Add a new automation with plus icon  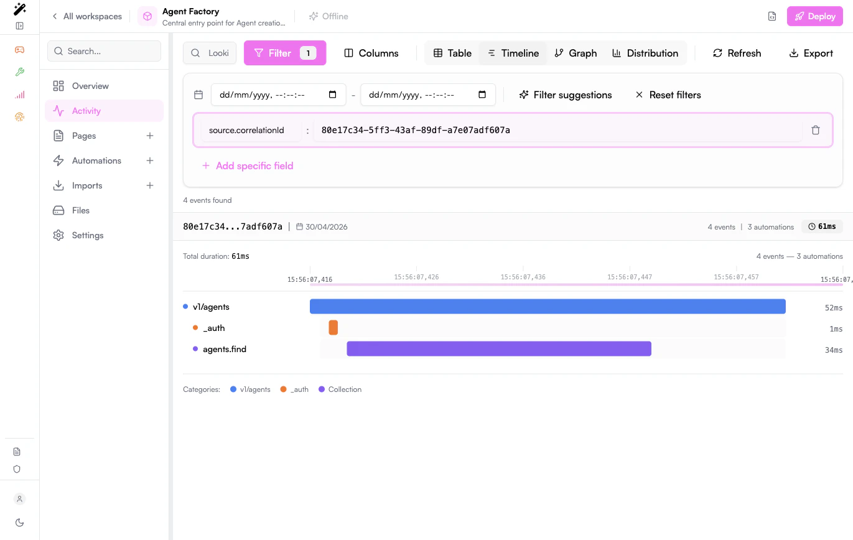pos(150,161)
